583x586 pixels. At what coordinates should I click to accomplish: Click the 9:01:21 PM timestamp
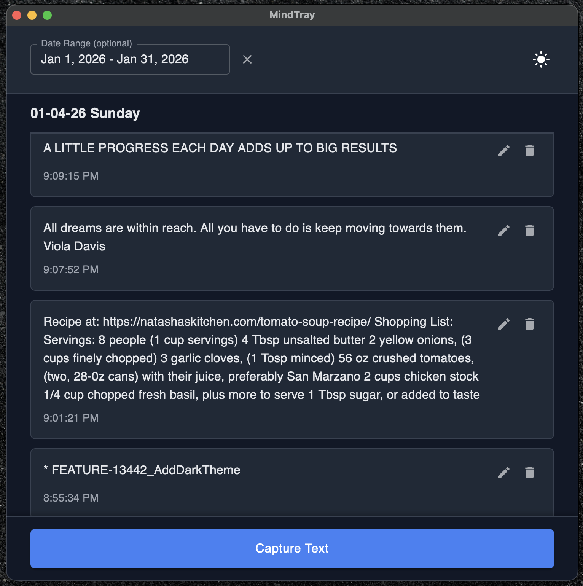(71, 418)
